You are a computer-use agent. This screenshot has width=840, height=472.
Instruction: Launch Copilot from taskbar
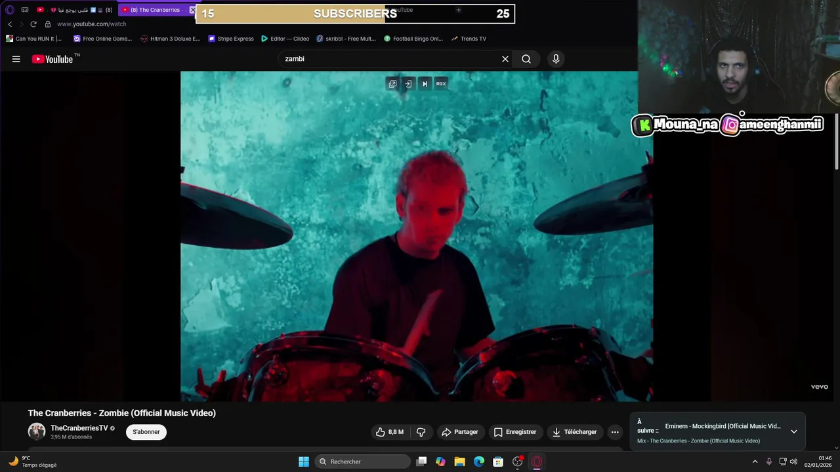coord(440,462)
